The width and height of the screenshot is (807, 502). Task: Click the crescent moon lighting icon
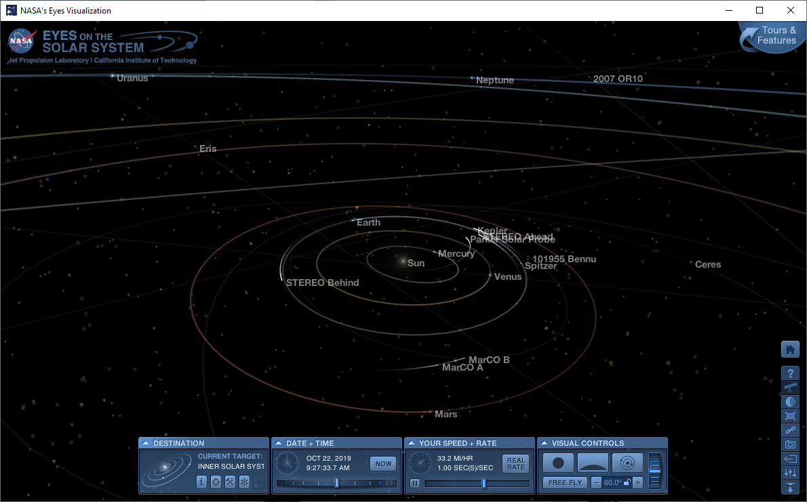(x=790, y=402)
